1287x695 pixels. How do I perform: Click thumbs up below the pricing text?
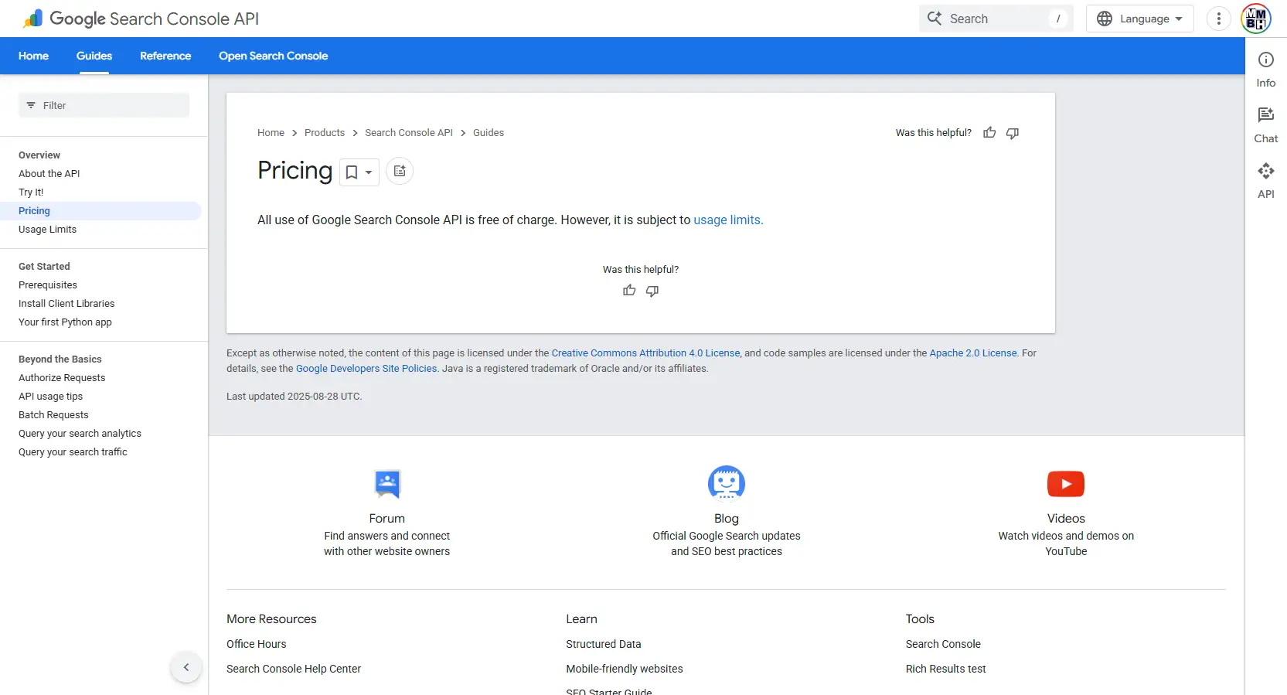pyautogui.click(x=629, y=291)
